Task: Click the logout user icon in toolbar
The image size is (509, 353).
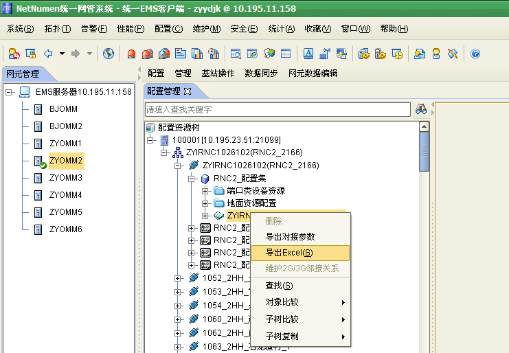Action: (14, 54)
